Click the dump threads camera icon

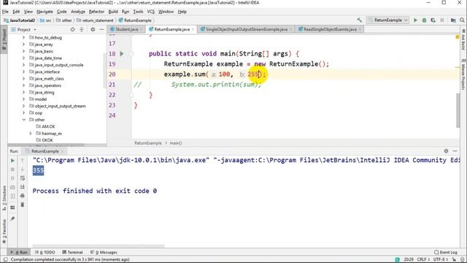[x=12, y=187]
